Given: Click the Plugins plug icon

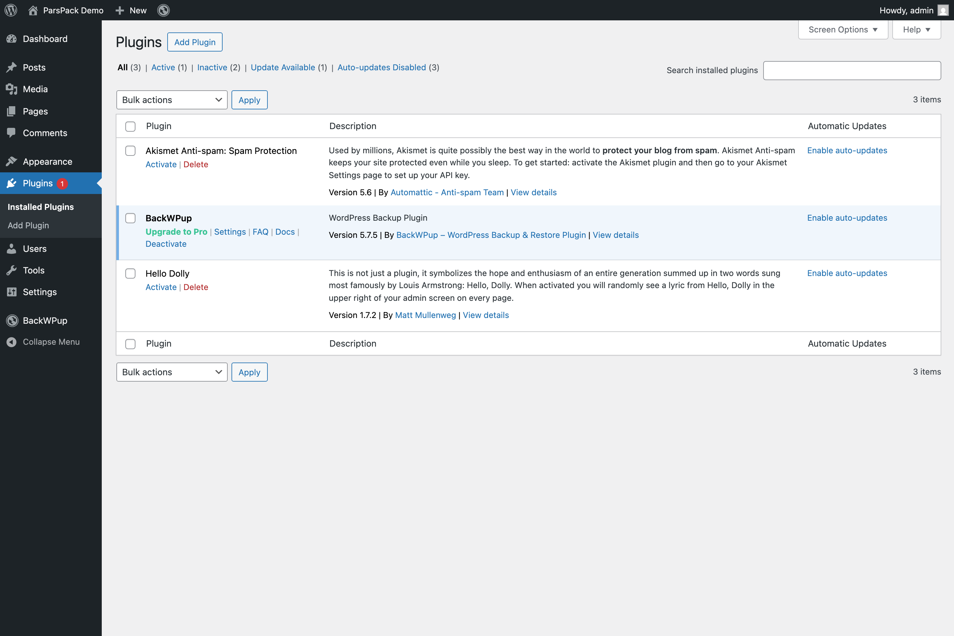Looking at the screenshot, I should (11, 183).
